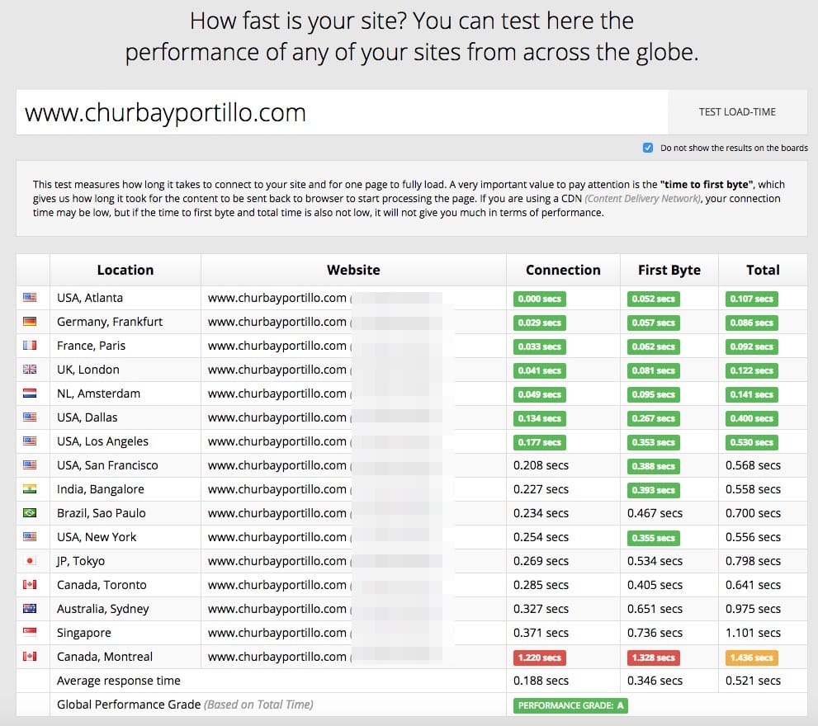The image size is (818, 726).
Task: Click the Japan flag icon
Action: [x=30, y=561]
